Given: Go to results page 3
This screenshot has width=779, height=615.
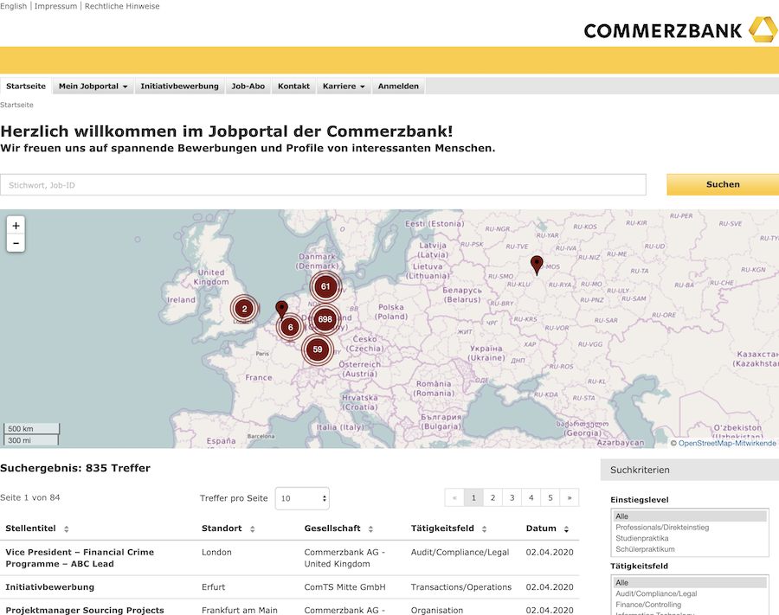Looking at the screenshot, I should click(x=512, y=497).
